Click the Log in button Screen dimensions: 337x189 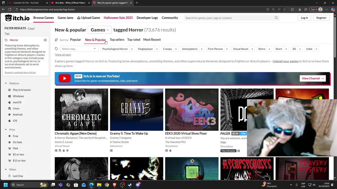(304, 18)
